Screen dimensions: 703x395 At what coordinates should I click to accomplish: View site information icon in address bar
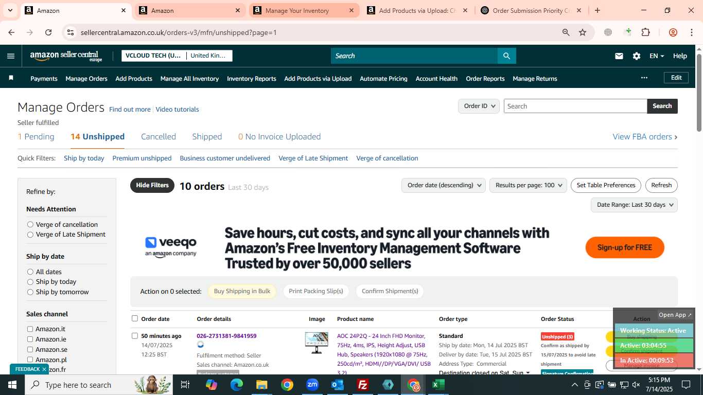coord(71,32)
